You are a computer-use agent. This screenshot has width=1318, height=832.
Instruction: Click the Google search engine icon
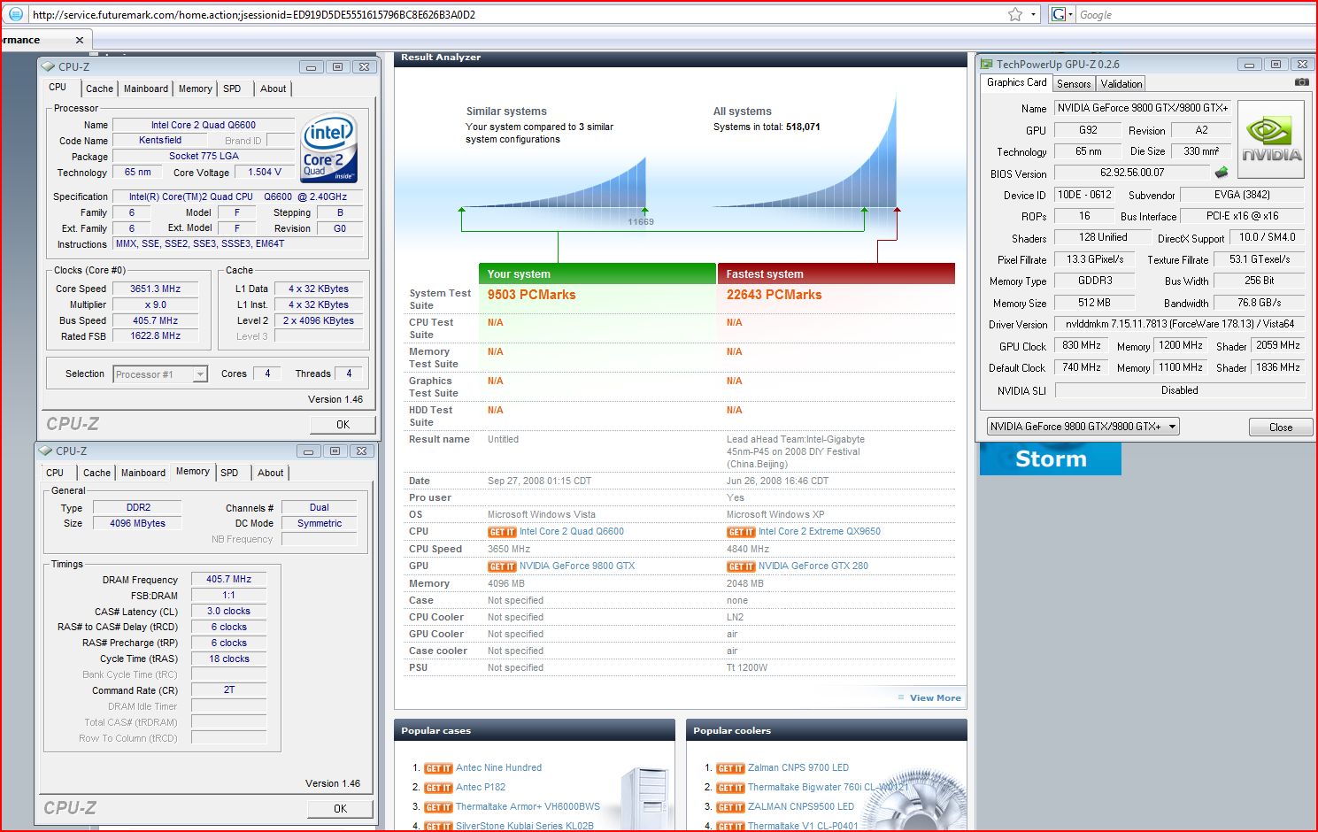1059,14
